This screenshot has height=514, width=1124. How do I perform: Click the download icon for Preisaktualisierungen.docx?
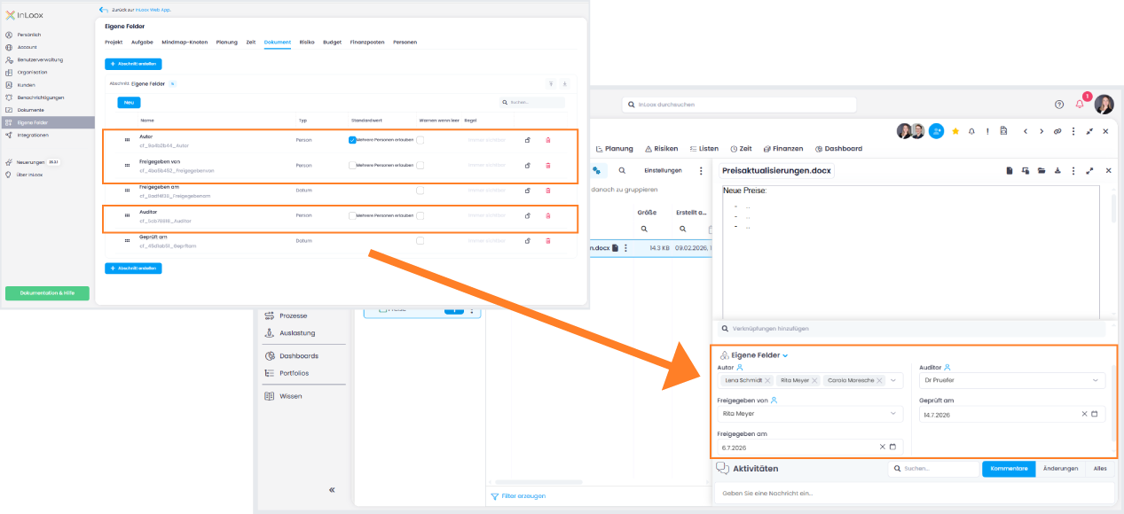click(x=1057, y=171)
